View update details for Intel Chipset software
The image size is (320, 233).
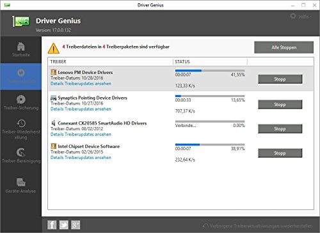pos(81,158)
